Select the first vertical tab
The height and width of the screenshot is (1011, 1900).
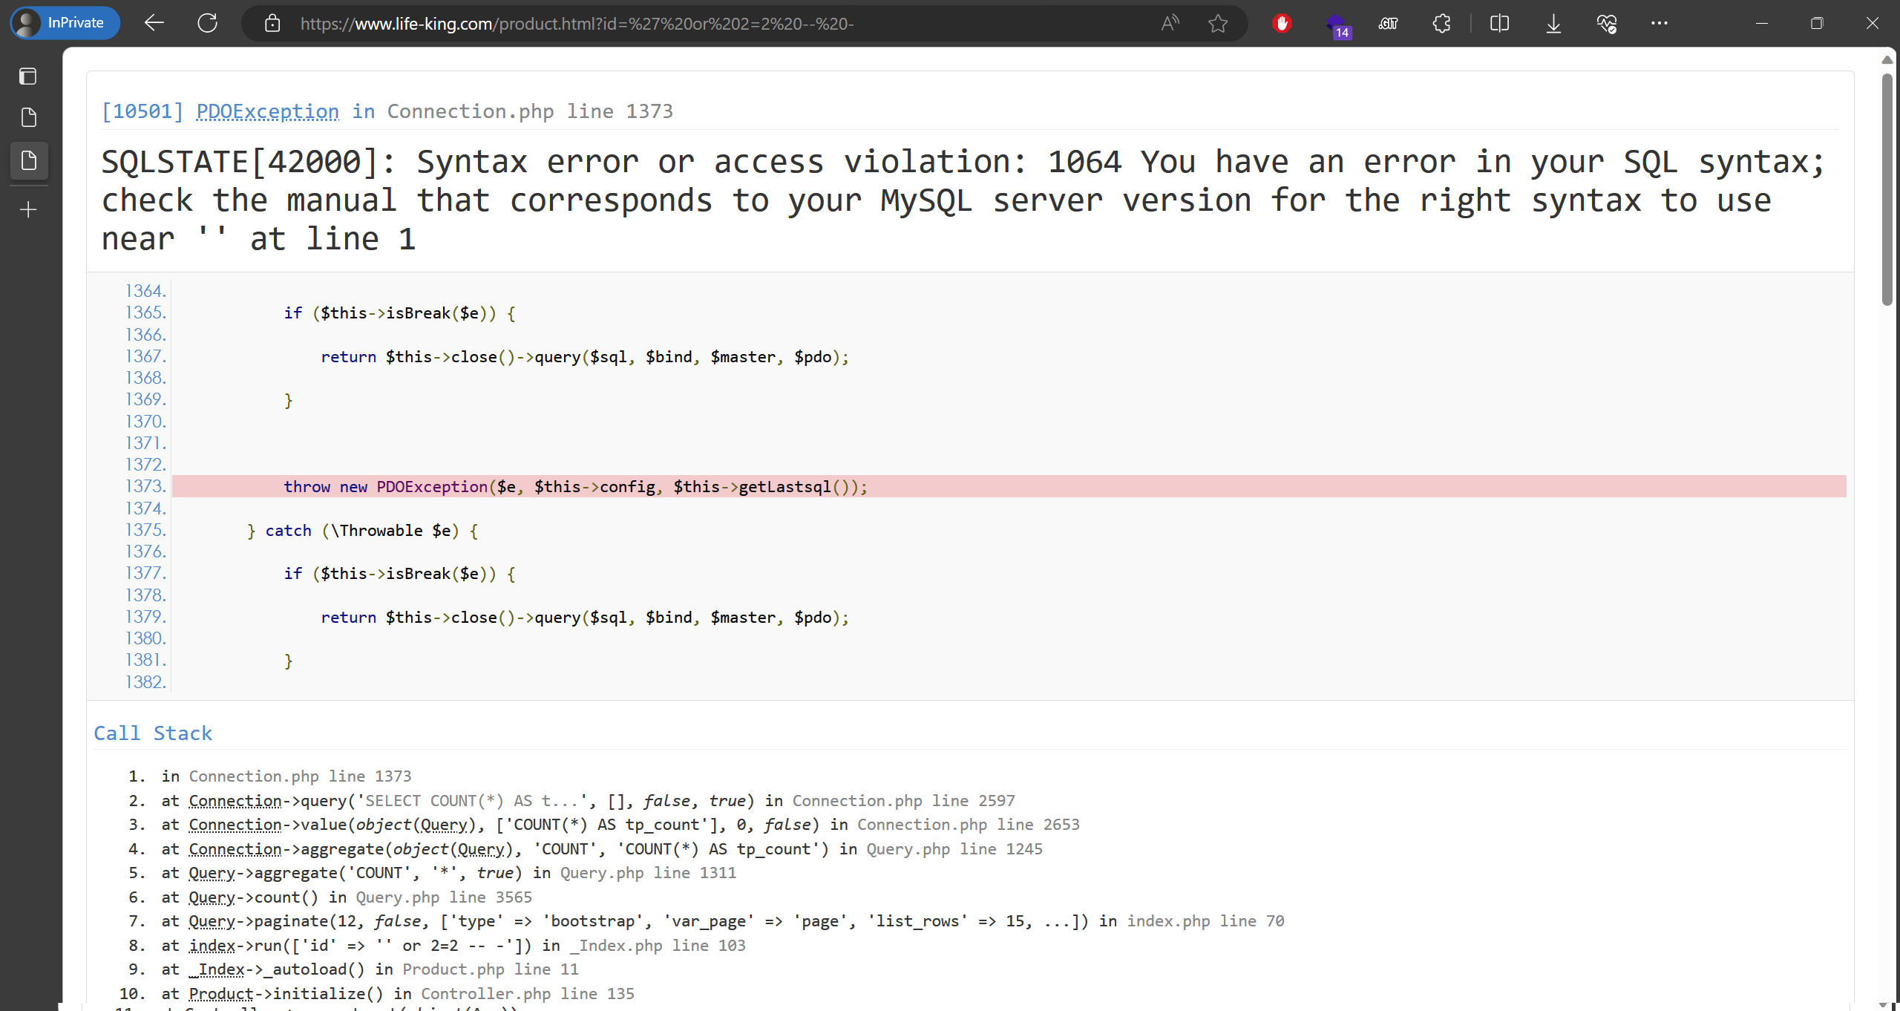pos(28,118)
